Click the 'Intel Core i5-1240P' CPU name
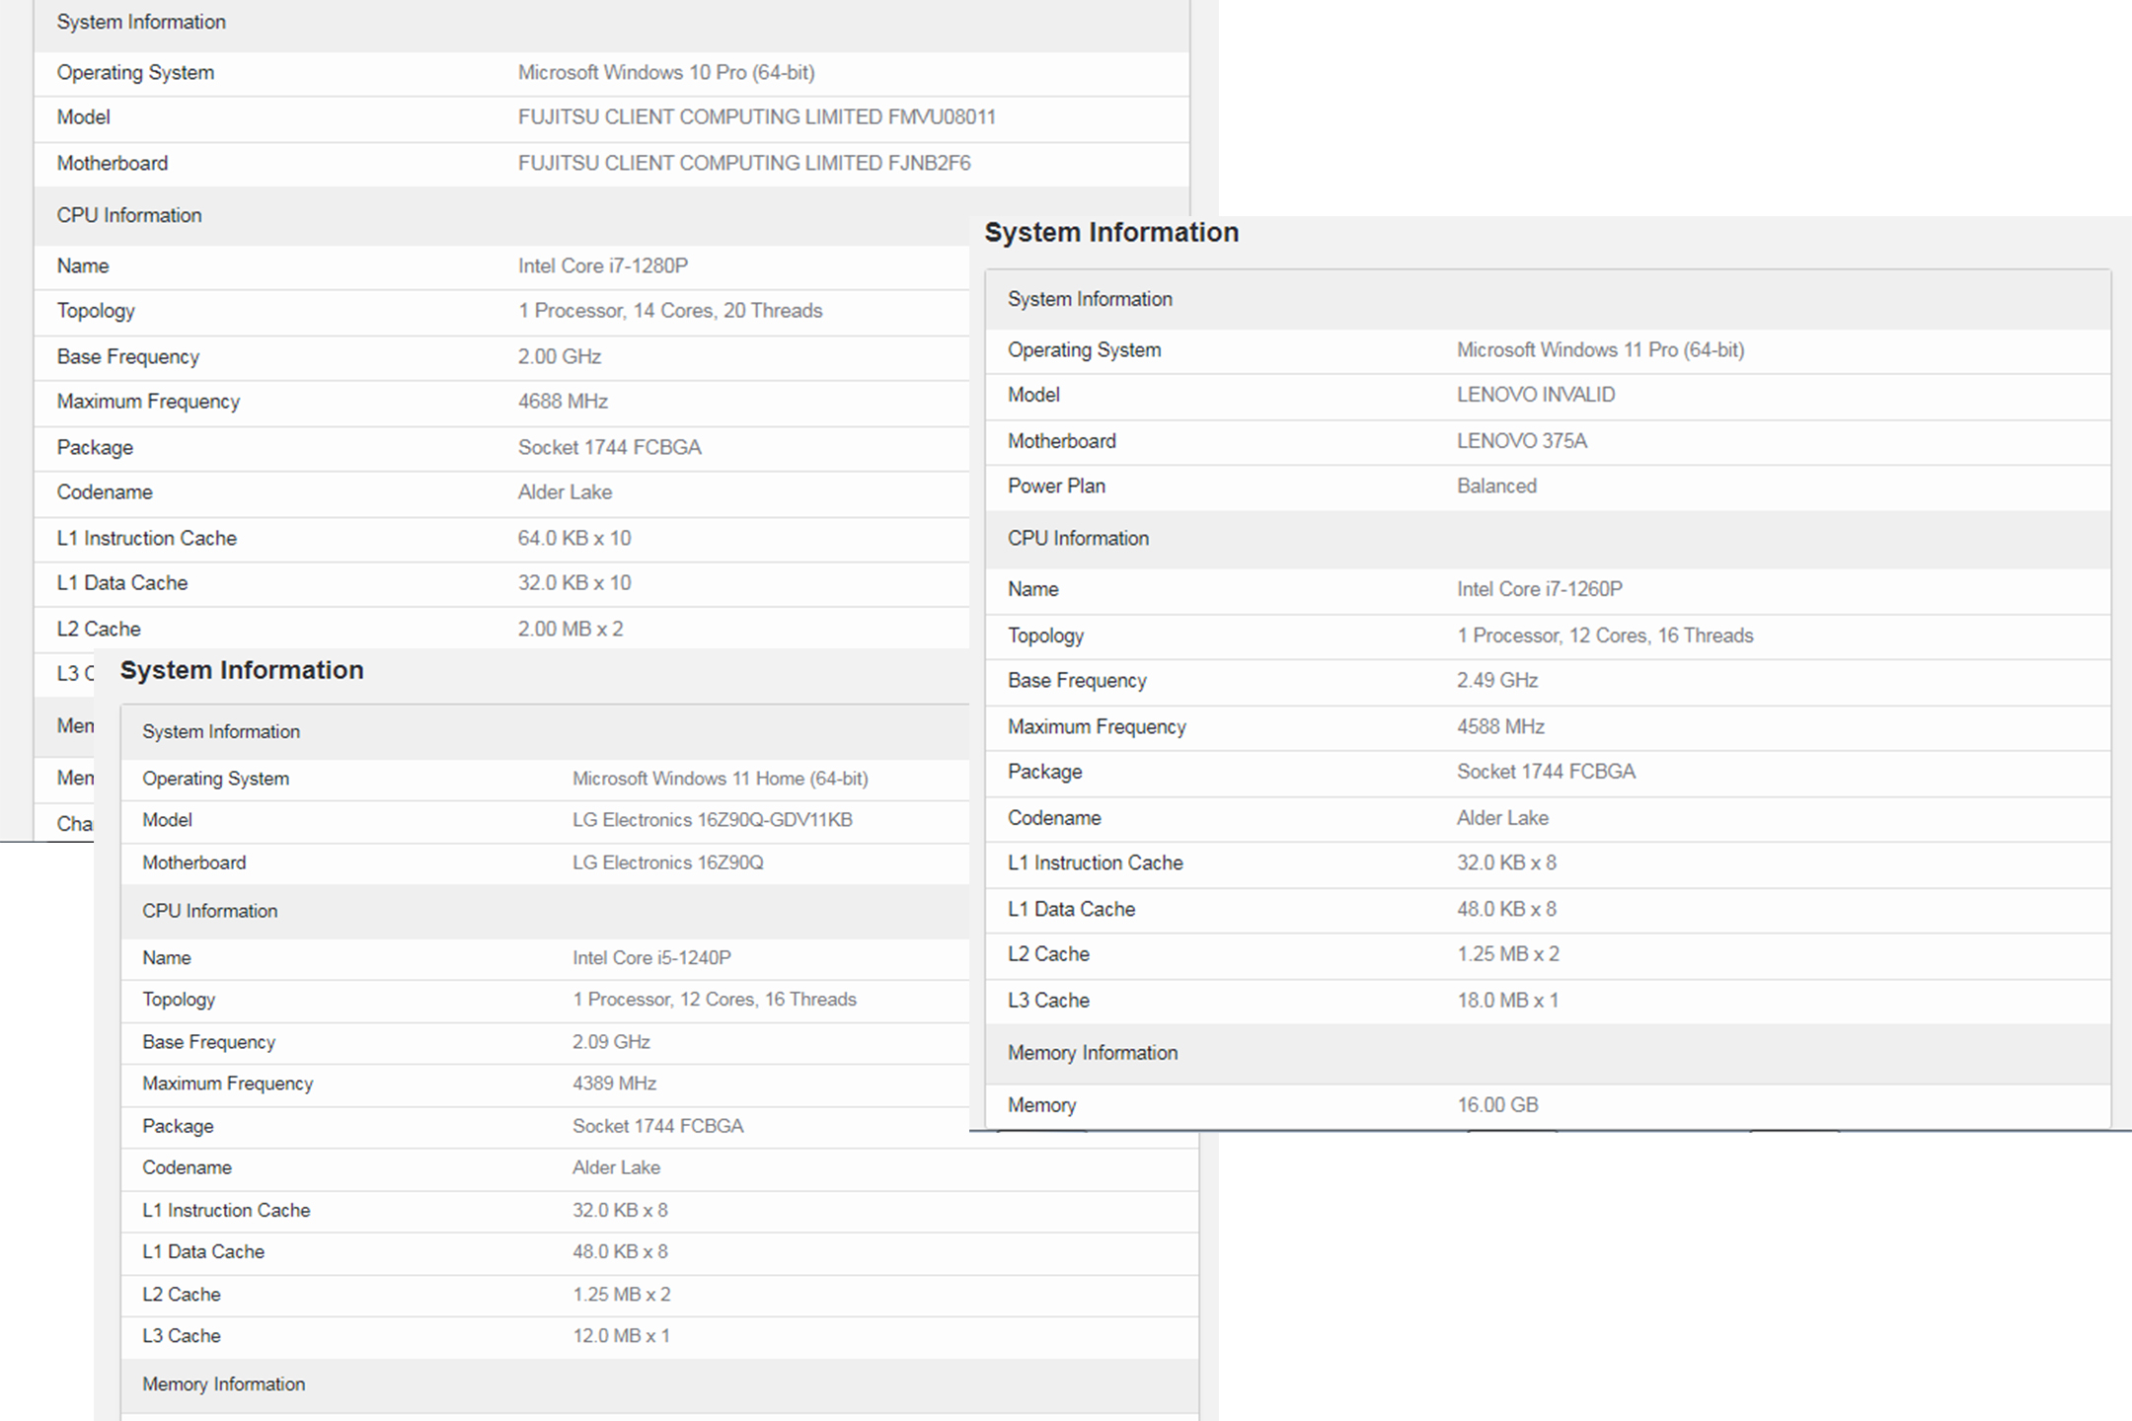 651,958
